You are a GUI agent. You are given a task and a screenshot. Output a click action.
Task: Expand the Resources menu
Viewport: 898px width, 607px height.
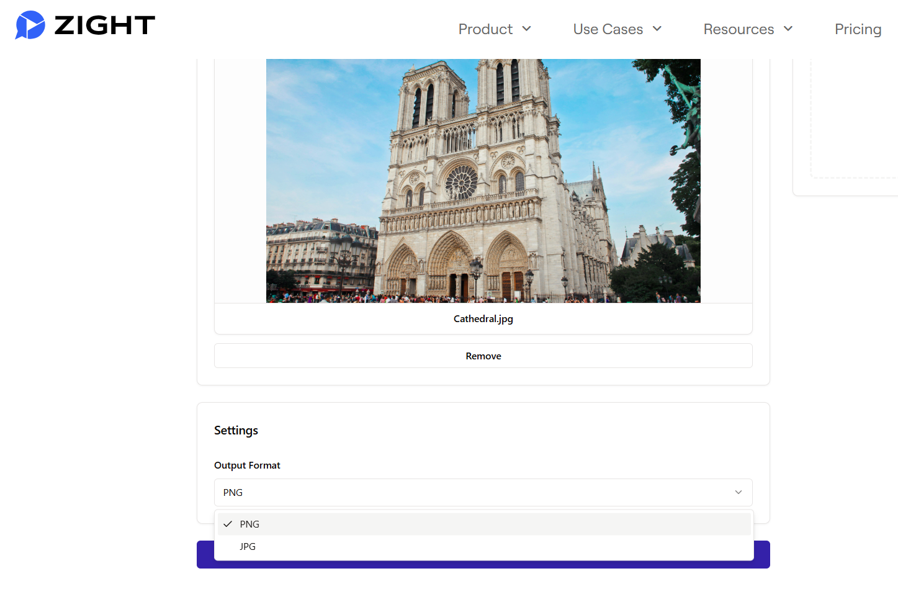748,29
